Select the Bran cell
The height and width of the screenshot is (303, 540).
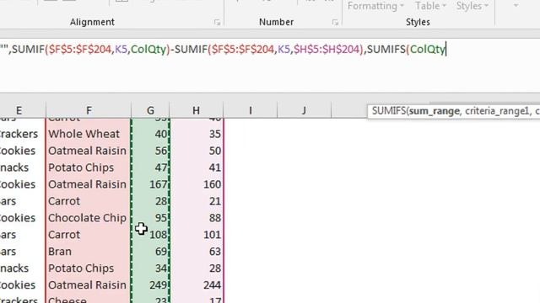click(x=88, y=252)
